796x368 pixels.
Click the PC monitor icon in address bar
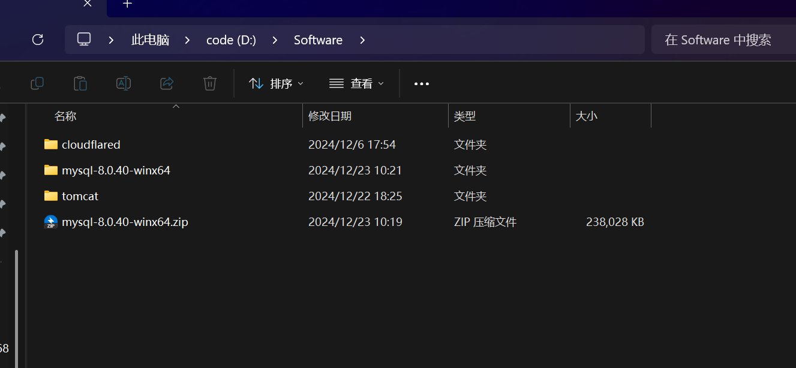[84, 40]
